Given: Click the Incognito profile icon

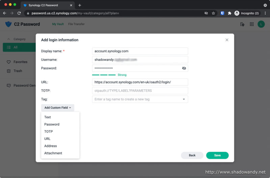Looking at the screenshot, I should [x=237, y=13].
